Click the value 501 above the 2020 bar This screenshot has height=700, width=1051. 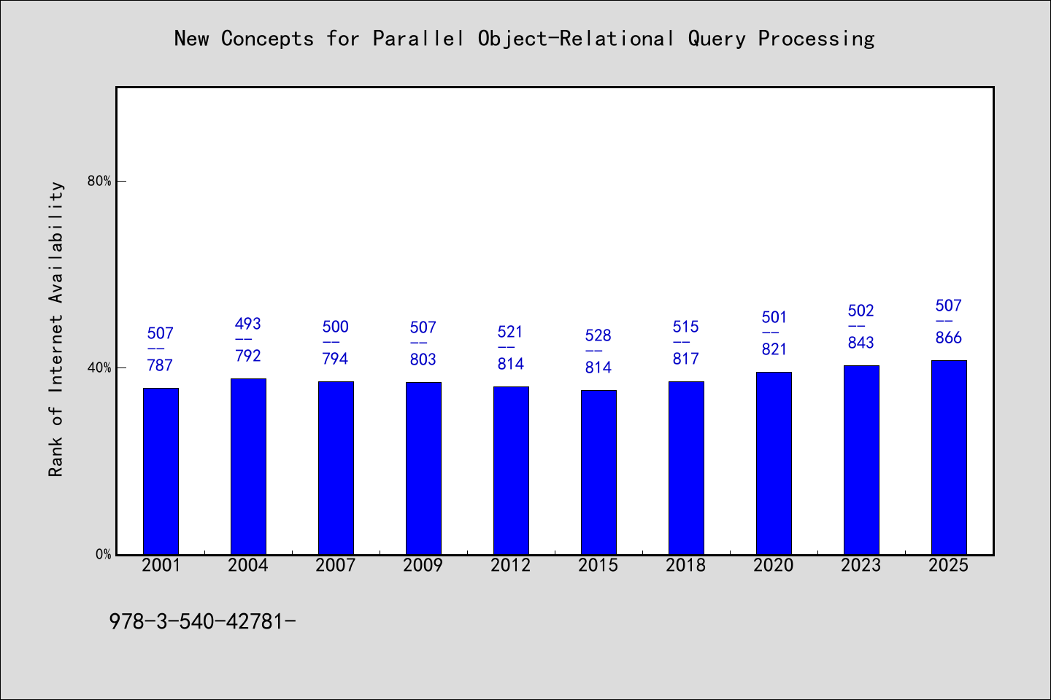coord(774,317)
